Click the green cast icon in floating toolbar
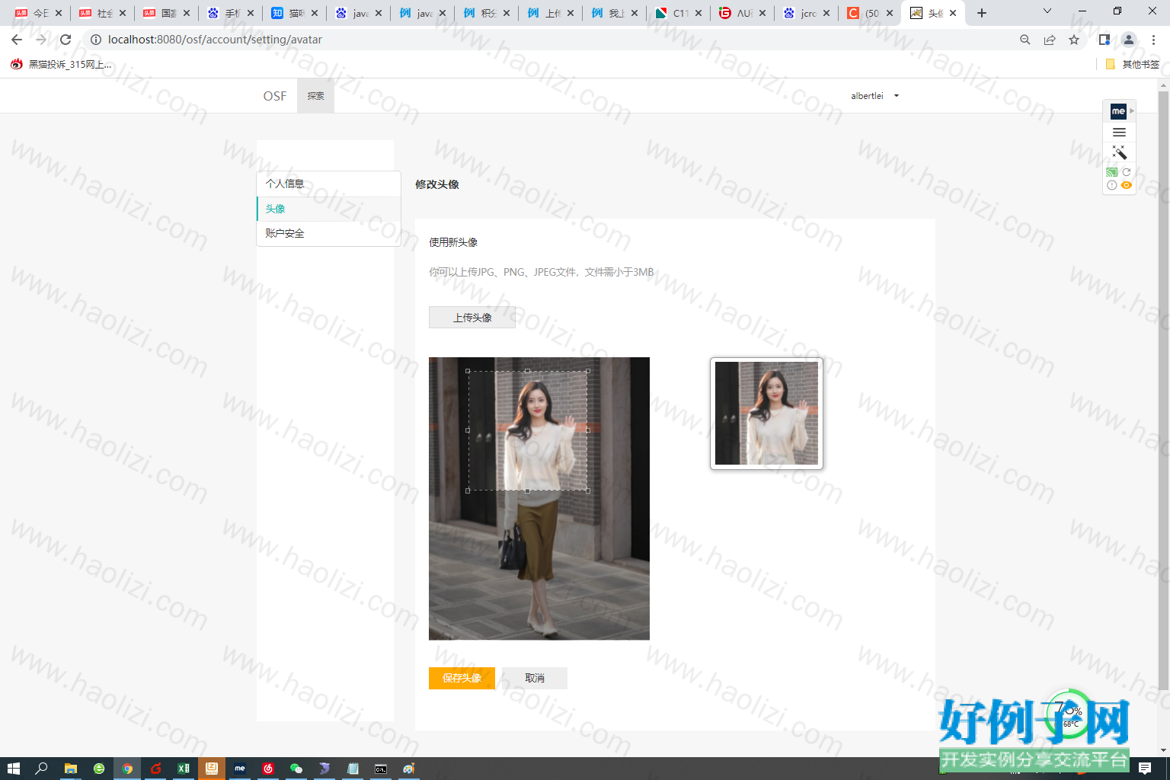 point(1112,172)
